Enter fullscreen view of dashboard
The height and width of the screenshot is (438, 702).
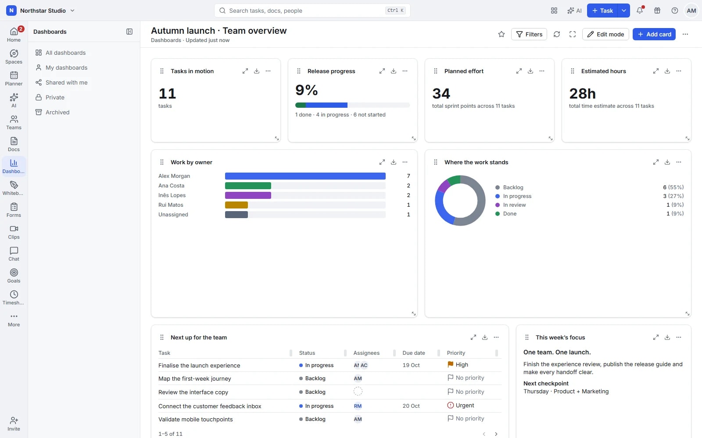[573, 34]
